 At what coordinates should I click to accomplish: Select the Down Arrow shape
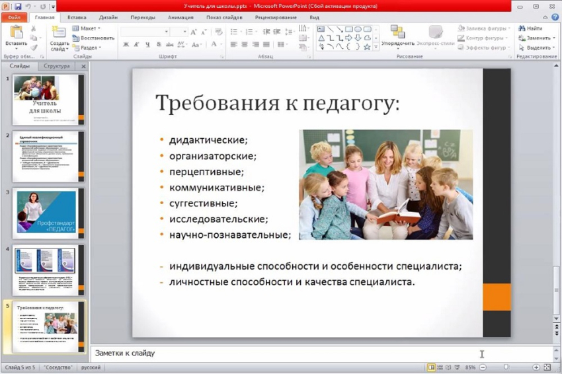click(358, 38)
